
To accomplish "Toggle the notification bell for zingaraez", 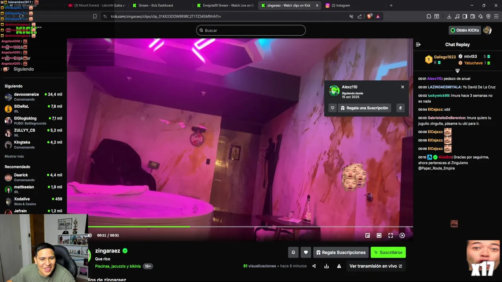I will pos(293,252).
